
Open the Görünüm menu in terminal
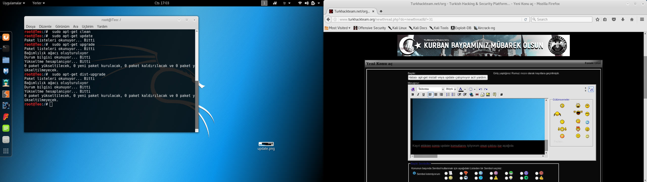pos(62,27)
